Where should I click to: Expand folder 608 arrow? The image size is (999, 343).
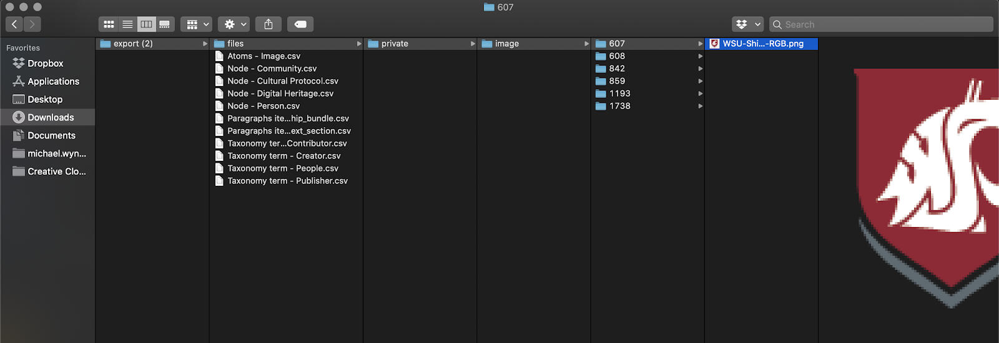tap(701, 56)
